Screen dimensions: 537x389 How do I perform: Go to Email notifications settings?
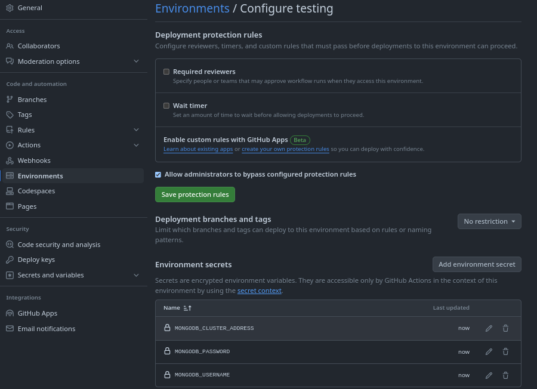pos(47,329)
